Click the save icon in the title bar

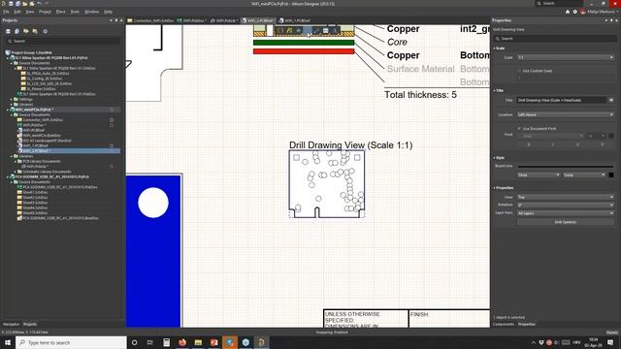coord(11,4)
